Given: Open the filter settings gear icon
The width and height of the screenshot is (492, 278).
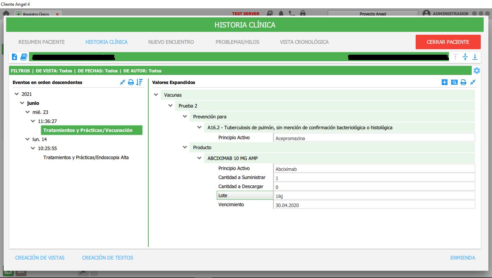Looking at the screenshot, I should pos(477,71).
